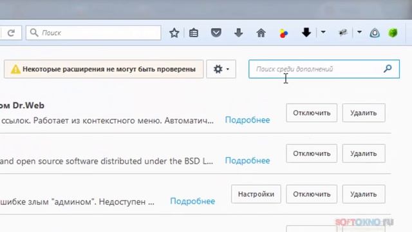Click "Удалить" for Dr.Web extension

(x=364, y=113)
